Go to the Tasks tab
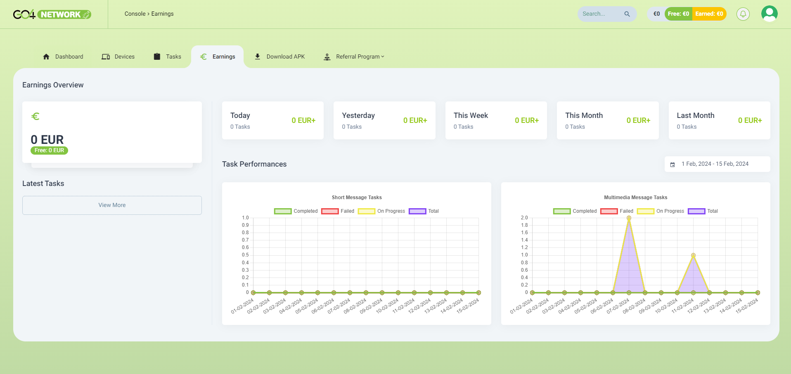The image size is (791, 374). pos(168,56)
